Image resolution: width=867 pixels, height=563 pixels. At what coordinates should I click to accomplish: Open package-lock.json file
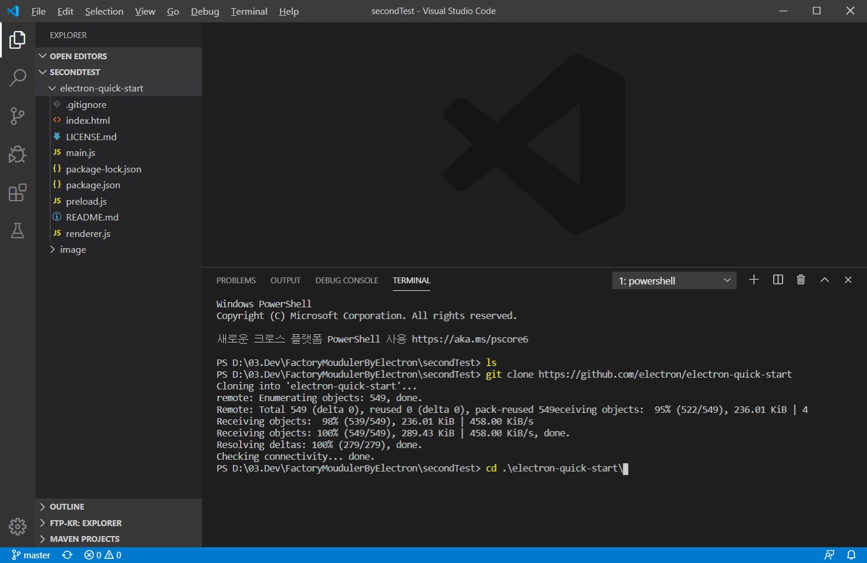coord(119,169)
